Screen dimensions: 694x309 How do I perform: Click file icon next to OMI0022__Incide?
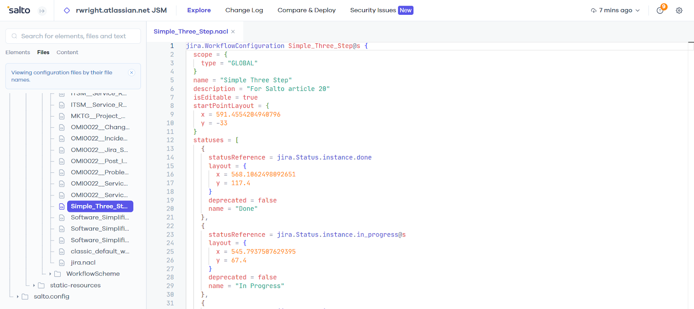click(x=62, y=139)
